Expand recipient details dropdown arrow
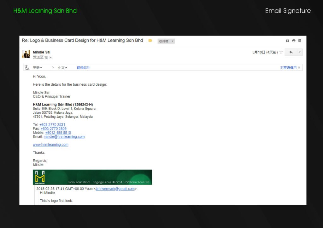Screen dimensions: 323x228 coord(51,58)
